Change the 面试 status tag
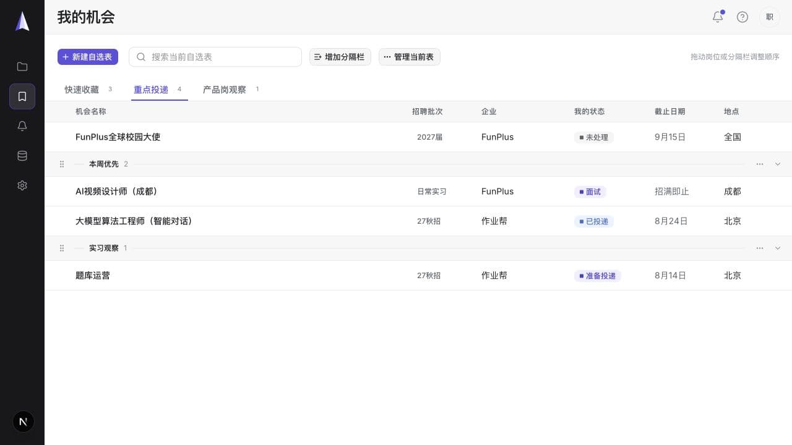The width and height of the screenshot is (792, 445). tap(590, 192)
